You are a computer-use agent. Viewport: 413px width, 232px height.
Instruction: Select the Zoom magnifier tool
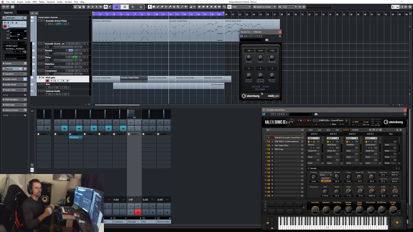pyautogui.click(x=179, y=7)
